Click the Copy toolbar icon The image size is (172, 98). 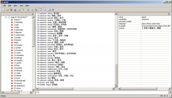32,10
